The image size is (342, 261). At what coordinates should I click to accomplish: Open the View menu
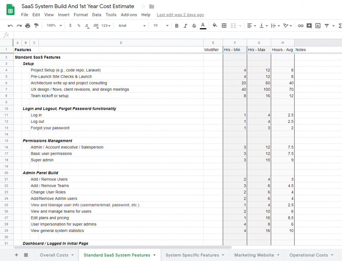[49, 15]
